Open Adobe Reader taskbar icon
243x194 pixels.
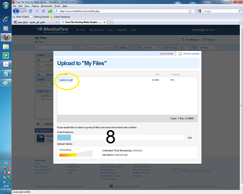tap(6, 64)
